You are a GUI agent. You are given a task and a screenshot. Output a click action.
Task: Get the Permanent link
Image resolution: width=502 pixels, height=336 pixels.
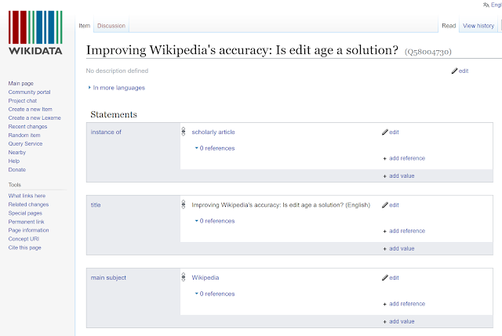(x=26, y=222)
